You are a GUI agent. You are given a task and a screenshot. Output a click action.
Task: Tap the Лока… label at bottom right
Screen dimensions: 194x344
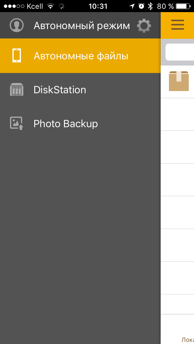coord(188,340)
